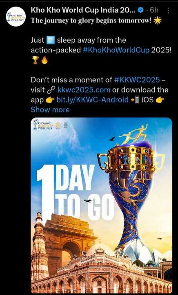The height and width of the screenshot is (295, 178).
Task: Open the #KhoKhoWorldCup hashtag
Action: (x=116, y=50)
